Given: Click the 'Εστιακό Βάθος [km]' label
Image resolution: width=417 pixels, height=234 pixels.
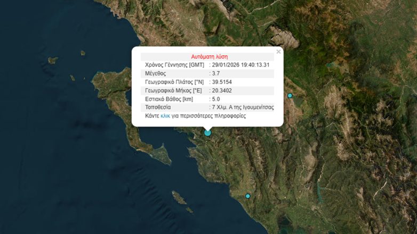Looking at the screenshot, I should point(169,99).
